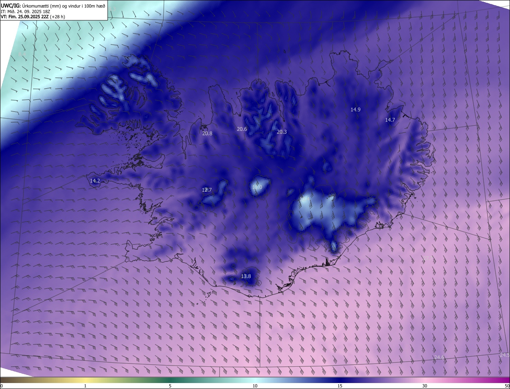
Task: Click the 14.2 value on Snæfellsnes
Action: [x=95, y=181]
